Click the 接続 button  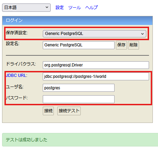click(48, 111)
